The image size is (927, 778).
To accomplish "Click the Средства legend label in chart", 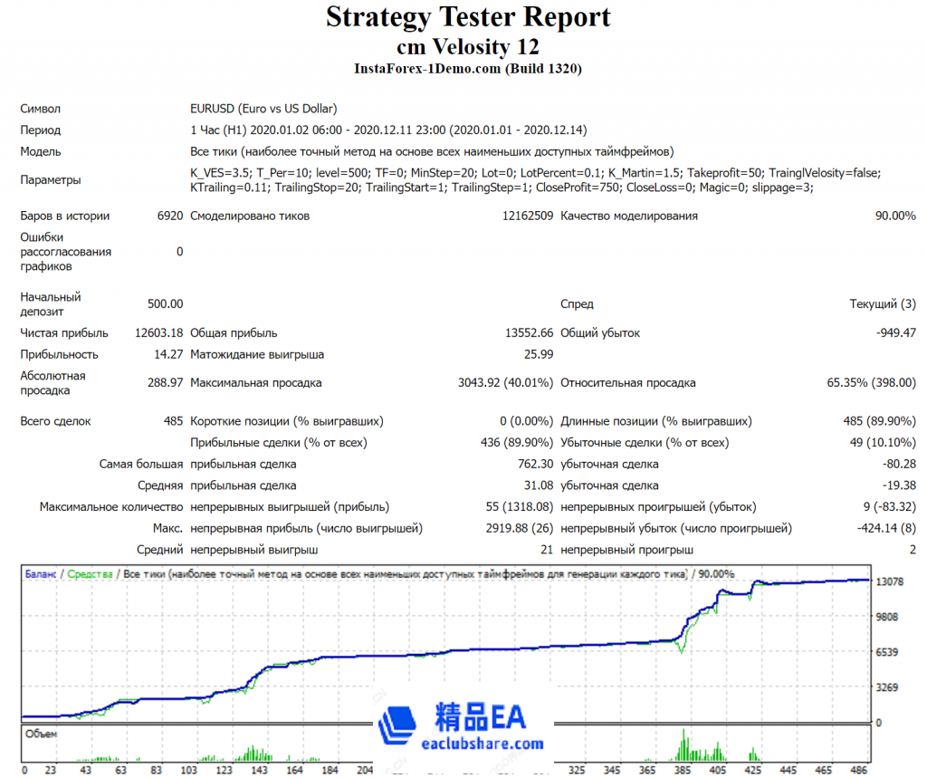I will tap(90, 574).
